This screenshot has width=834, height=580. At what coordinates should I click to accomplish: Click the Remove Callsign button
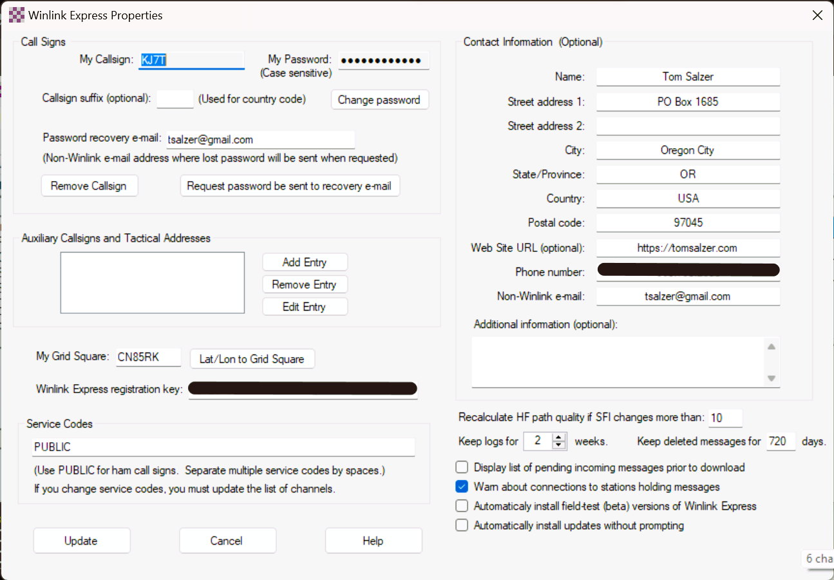pyautogui.click(x=90, y=185)
